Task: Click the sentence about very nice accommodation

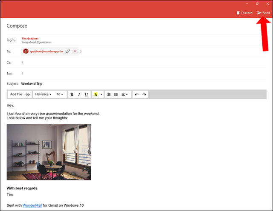Action: [53, 114]
